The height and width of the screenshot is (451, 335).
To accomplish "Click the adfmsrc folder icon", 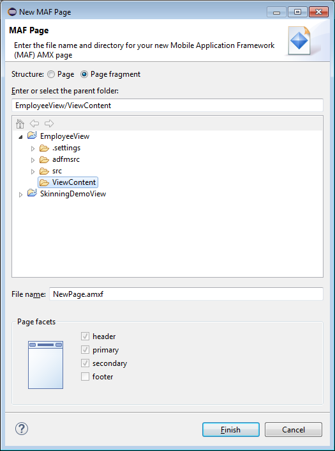I will (44, 159).
